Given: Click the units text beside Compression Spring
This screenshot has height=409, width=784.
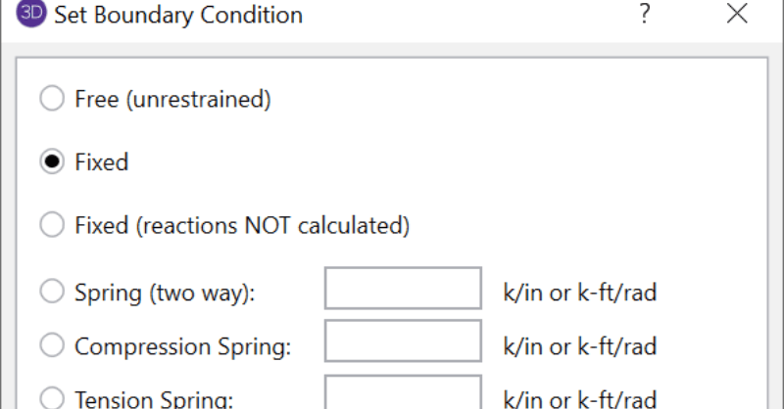Looking at the screenshot, I should tap(579, 346).
